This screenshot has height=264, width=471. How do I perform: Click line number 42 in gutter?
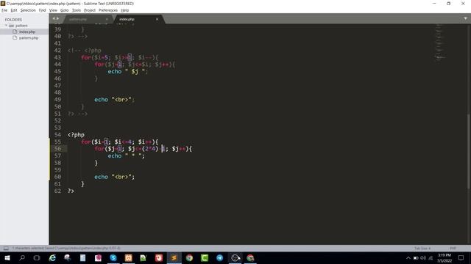tap(57, 51)
